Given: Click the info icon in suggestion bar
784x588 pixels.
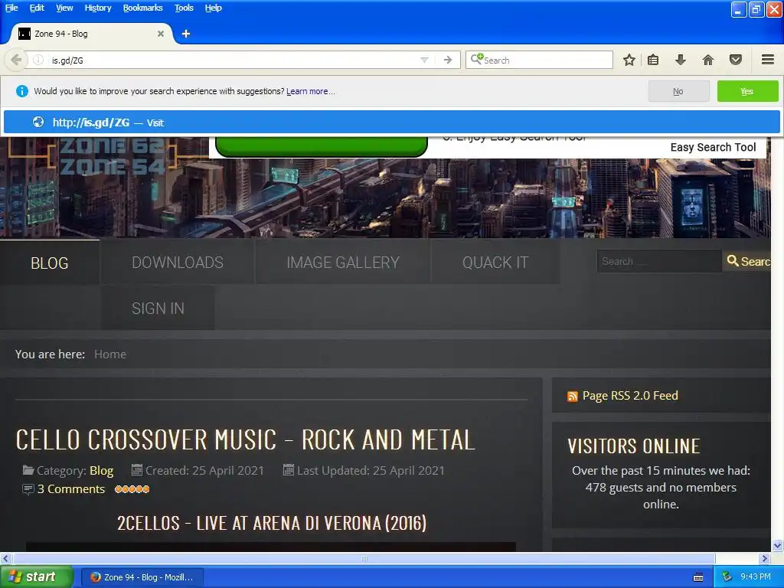Looking at the screenshot, I should pyautogui.click(x=22, y=91).
